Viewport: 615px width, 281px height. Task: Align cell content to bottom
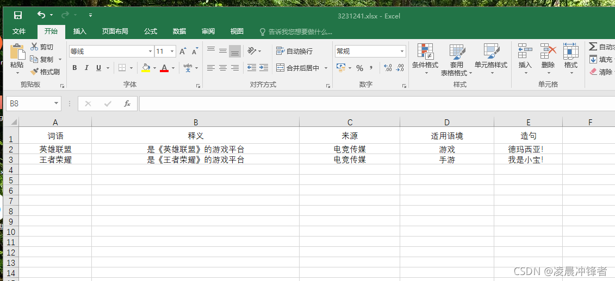pos(235,52)
